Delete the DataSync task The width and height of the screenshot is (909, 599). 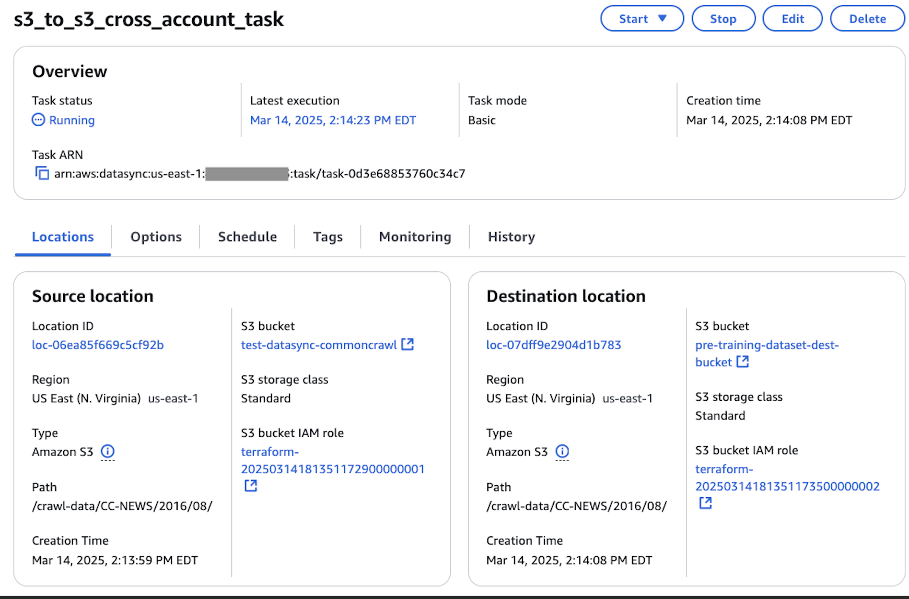pyautogui.click(x=867, y=18)
